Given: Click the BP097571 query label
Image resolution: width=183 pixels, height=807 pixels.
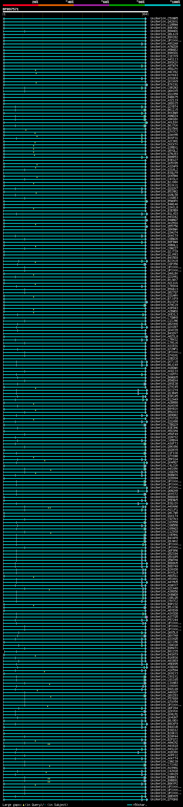Looking at the screenshot, I should 11,9.
